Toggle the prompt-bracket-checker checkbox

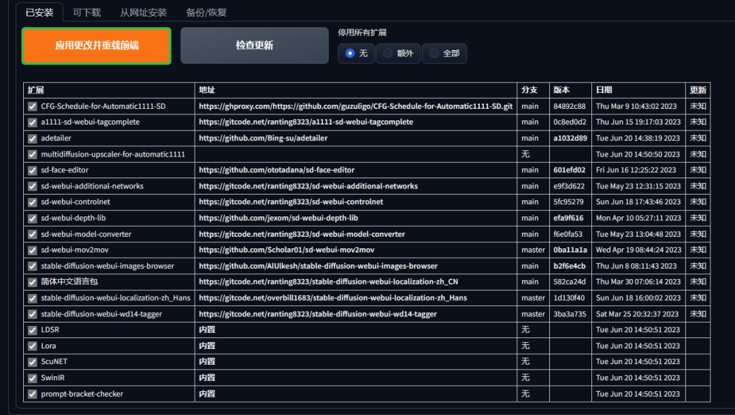[33, 394]
